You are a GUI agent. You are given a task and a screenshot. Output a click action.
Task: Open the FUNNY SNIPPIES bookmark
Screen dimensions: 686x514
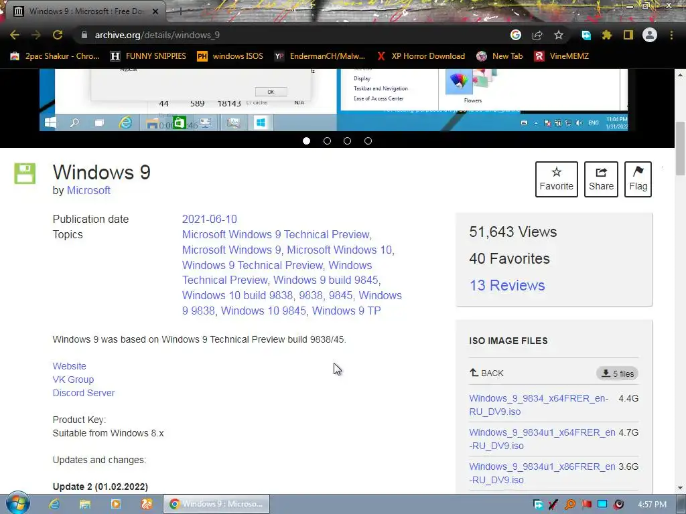(148, 56)
